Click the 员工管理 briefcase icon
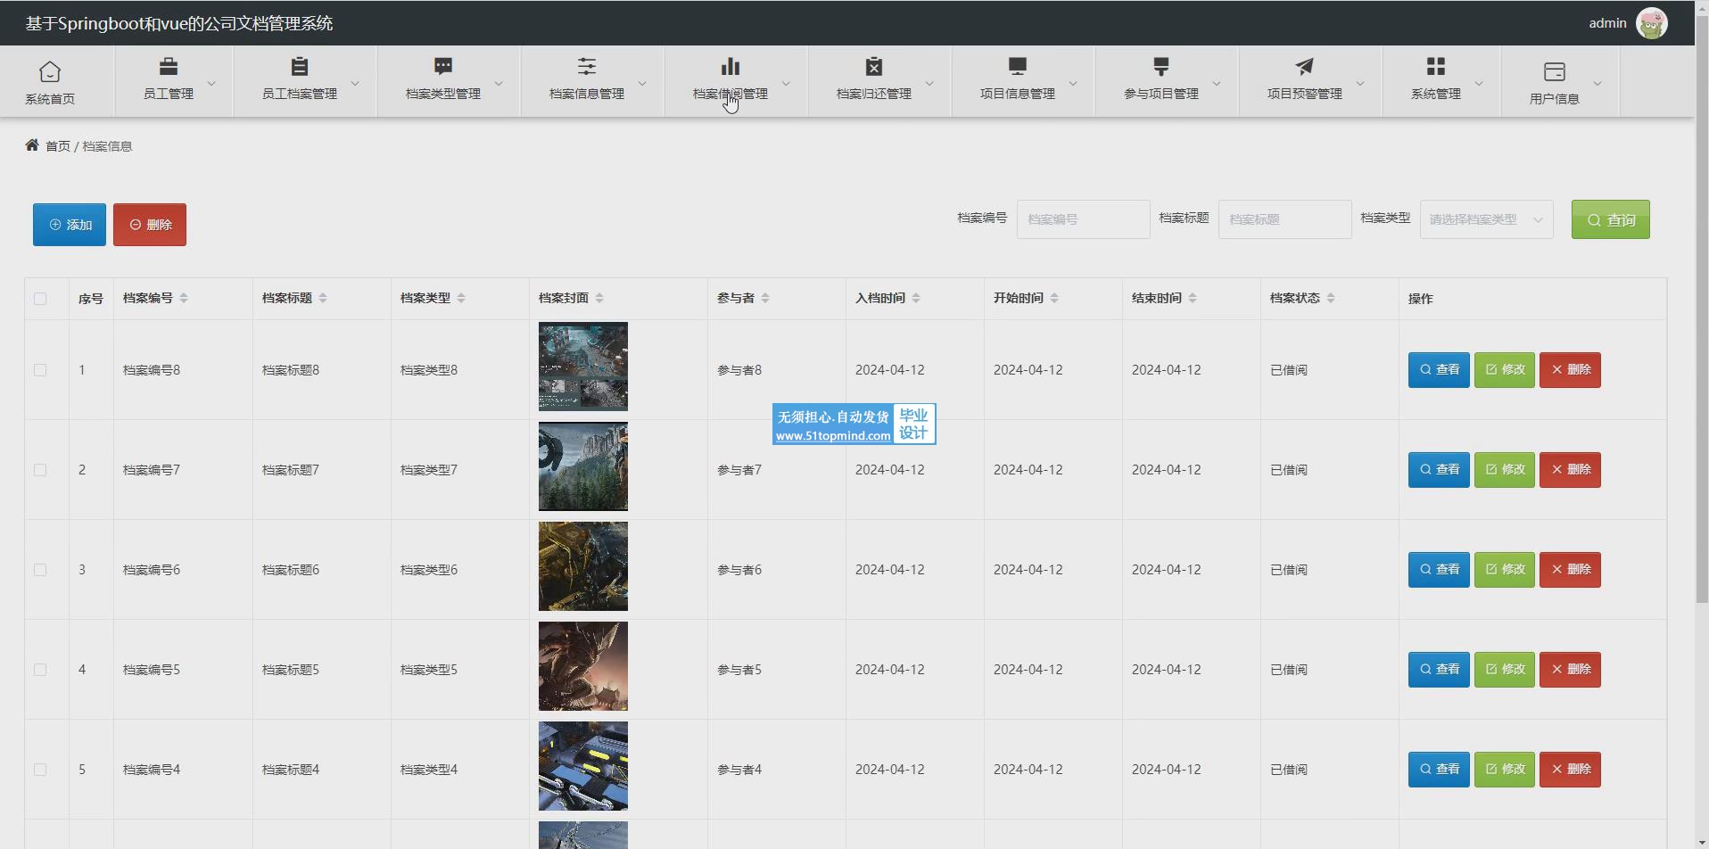Screen dimensions: 1709x849 click(169, 67)
